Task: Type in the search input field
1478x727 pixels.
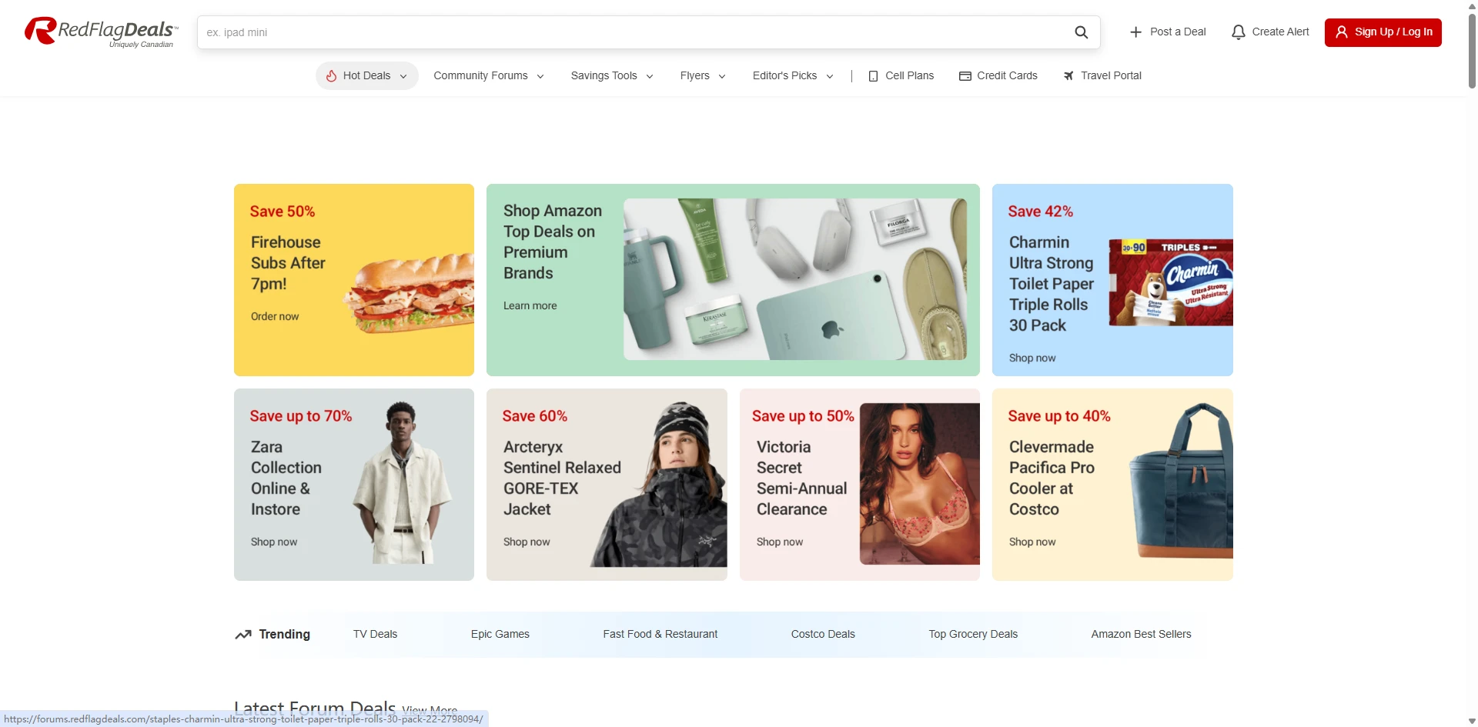Action: [631, 32]
